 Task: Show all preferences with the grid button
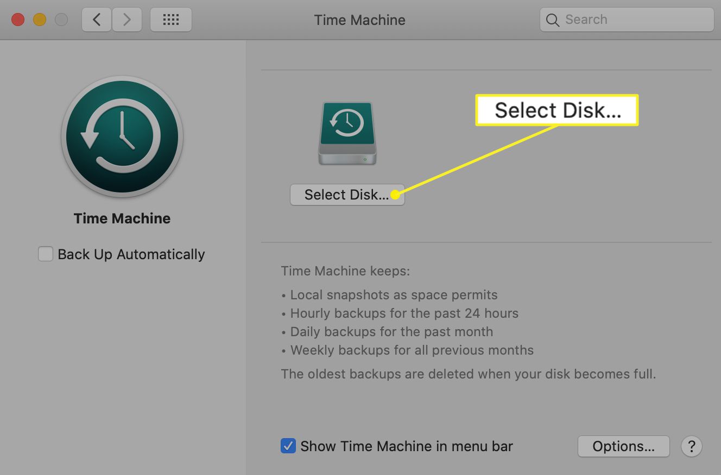(171, 20)
